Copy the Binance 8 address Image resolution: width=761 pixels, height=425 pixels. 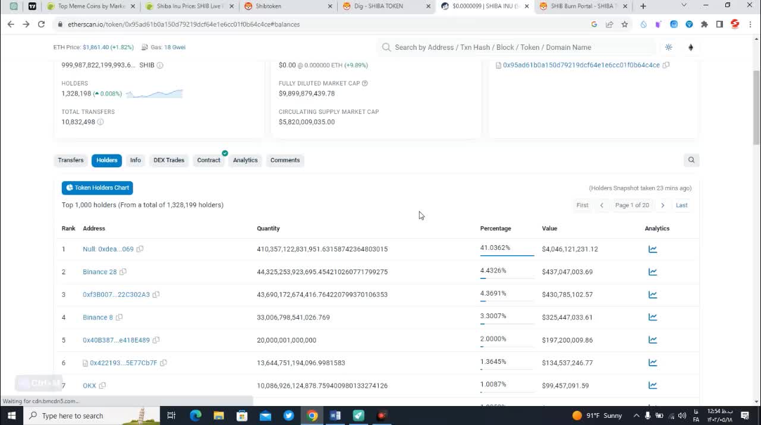(x=119, y=318)
